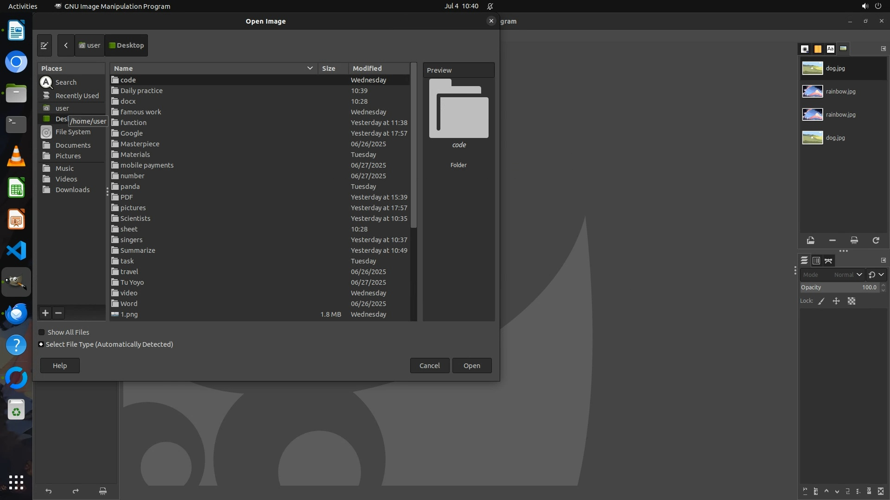Expand Select File Type section
This screenshot has width=890, height=500.
(x=41, y=344)
